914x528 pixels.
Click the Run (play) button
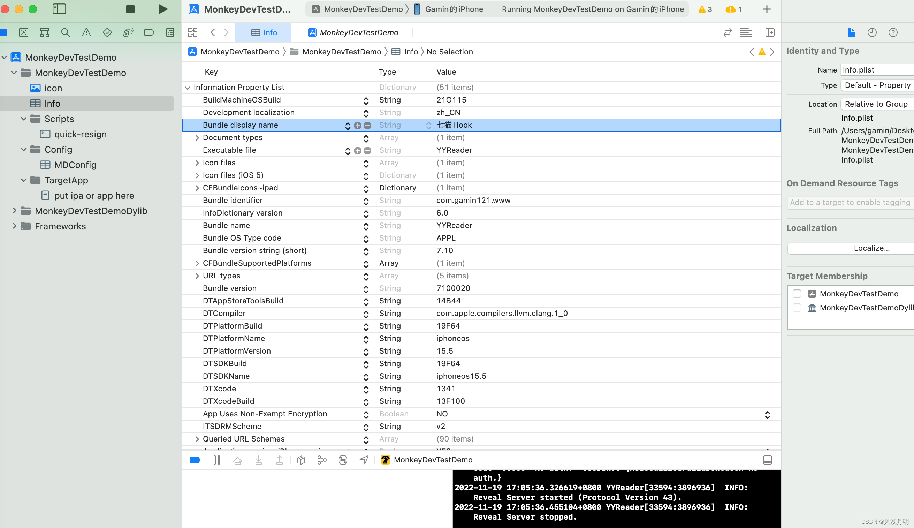tap(163, 9)
